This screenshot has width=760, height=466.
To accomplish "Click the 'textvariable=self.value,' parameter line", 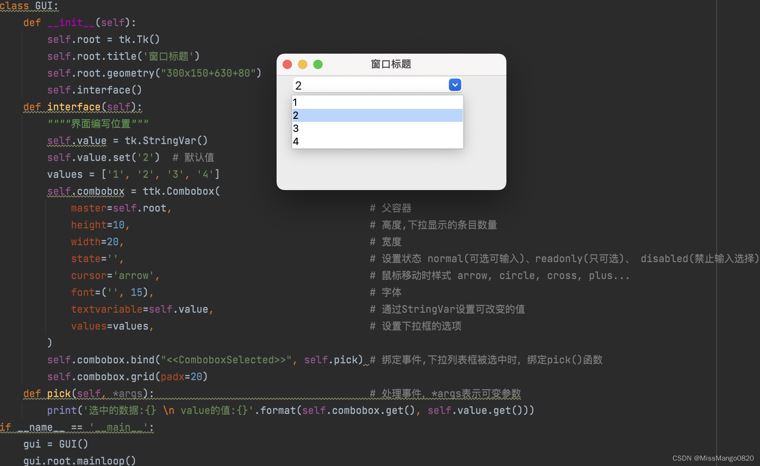I will tap(142, 309).
